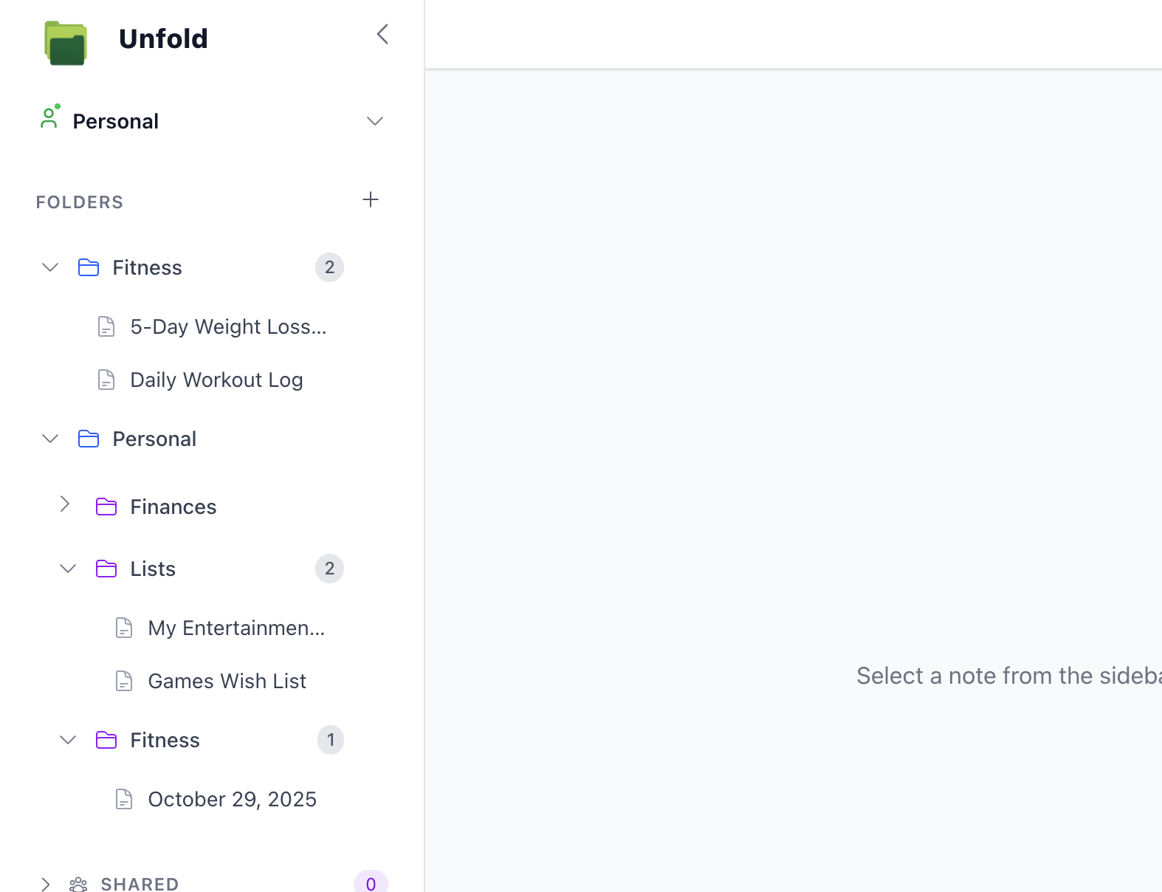Image resolution: width=1162 pixels, height=892 pixels.
Task: Click the blue folder icon next to Fitness
Action: (87, 267)
